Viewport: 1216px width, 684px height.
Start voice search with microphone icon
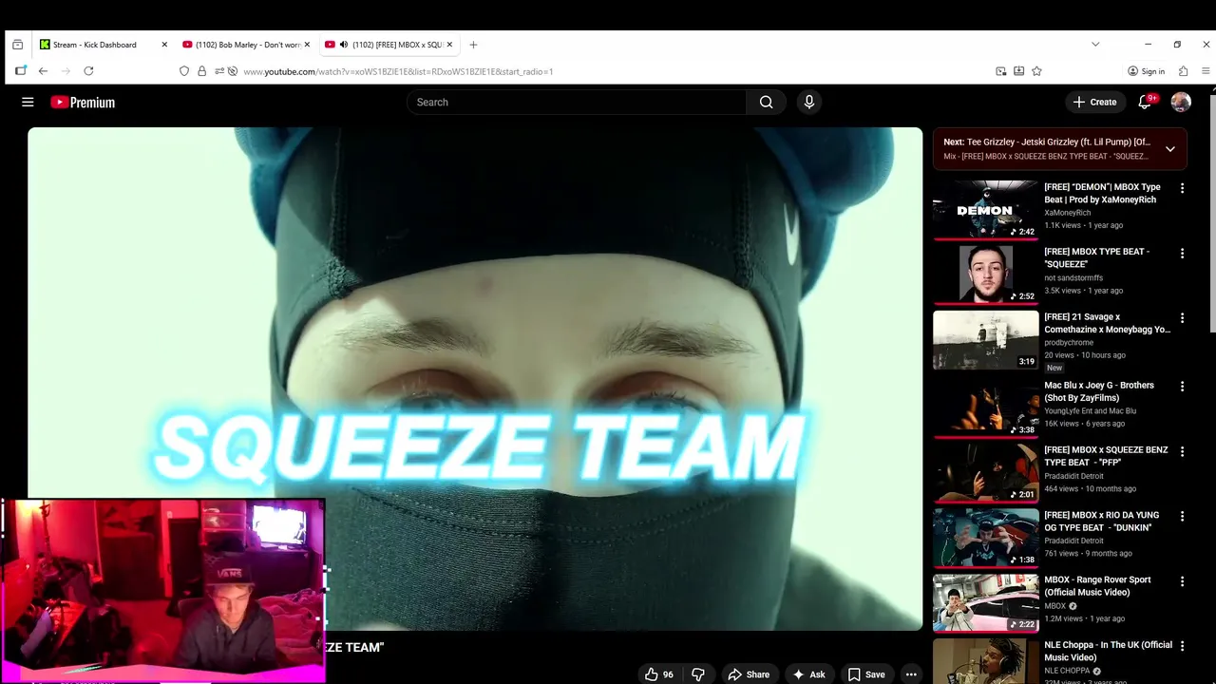(x=808, y=102)
